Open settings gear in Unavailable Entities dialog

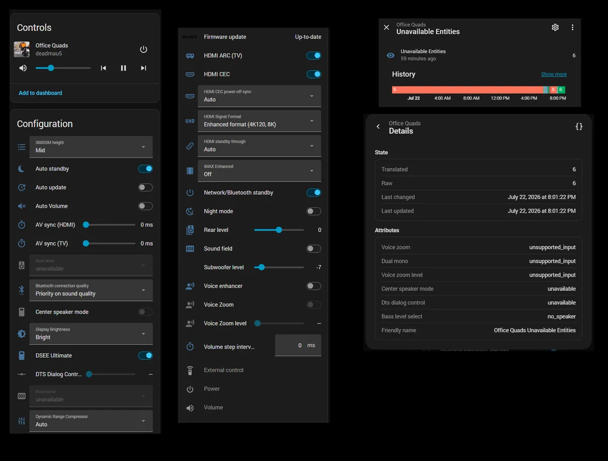click(x=555, y=27)
